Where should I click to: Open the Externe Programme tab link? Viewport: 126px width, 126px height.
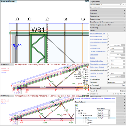[x=97, y=98]
